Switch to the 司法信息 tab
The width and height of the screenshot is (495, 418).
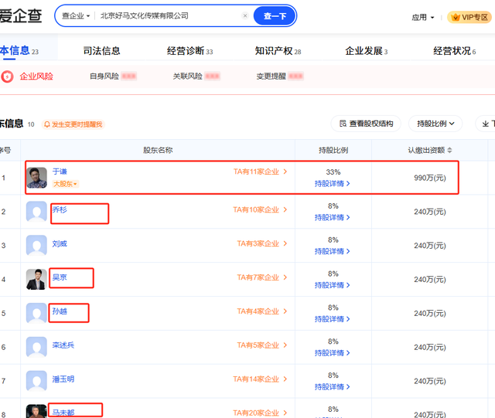coord(101,51)
